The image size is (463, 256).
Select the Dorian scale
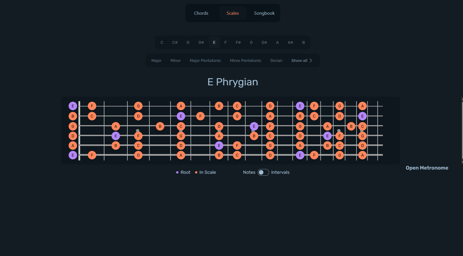(276, 60)
